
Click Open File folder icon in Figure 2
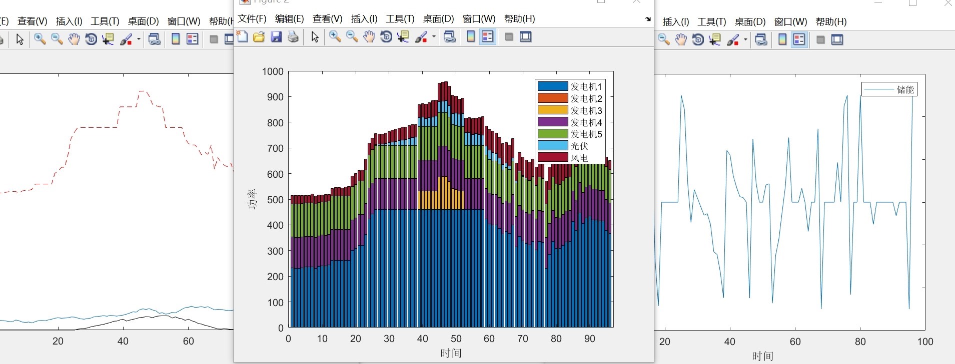point(259,37)
